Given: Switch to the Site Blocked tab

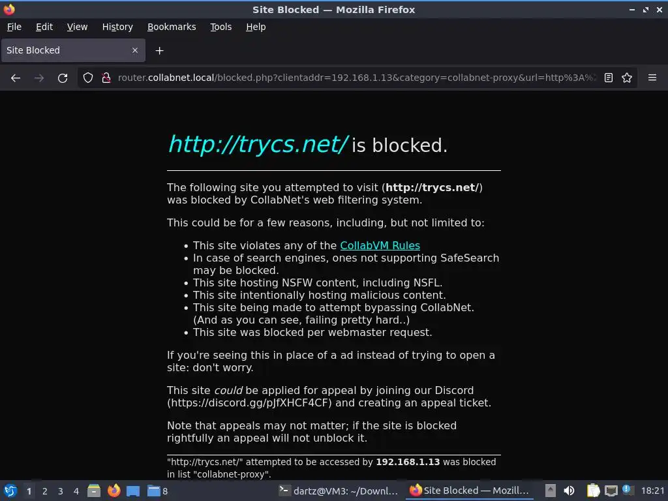Looking at the screenshot, I should click(x=73, y=50).
